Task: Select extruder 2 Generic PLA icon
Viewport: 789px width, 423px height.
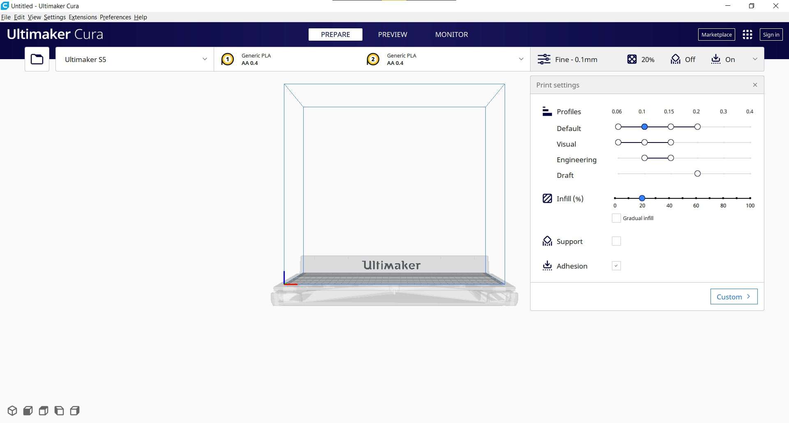Action: click(x=373, y=60)
